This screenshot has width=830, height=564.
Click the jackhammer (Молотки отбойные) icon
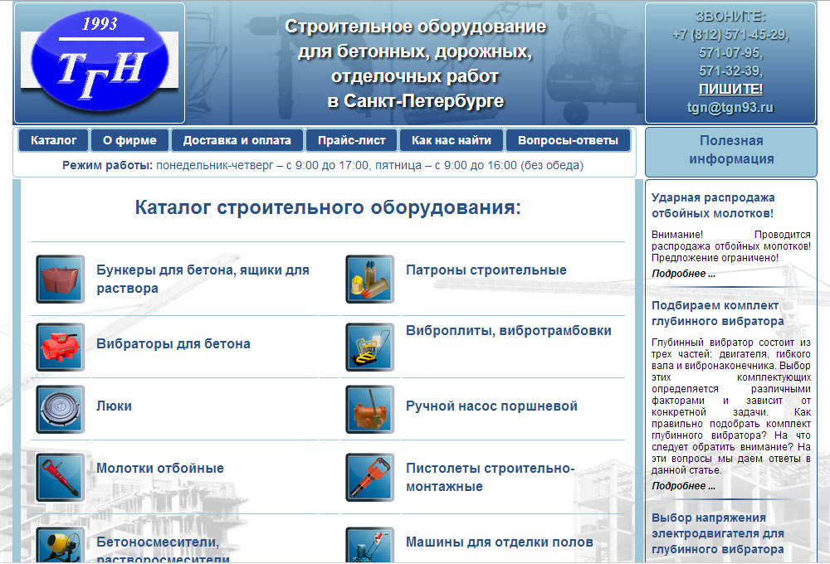[x=61, y=477]
